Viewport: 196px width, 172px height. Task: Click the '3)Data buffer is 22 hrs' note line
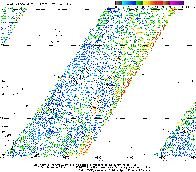(96, 168)
